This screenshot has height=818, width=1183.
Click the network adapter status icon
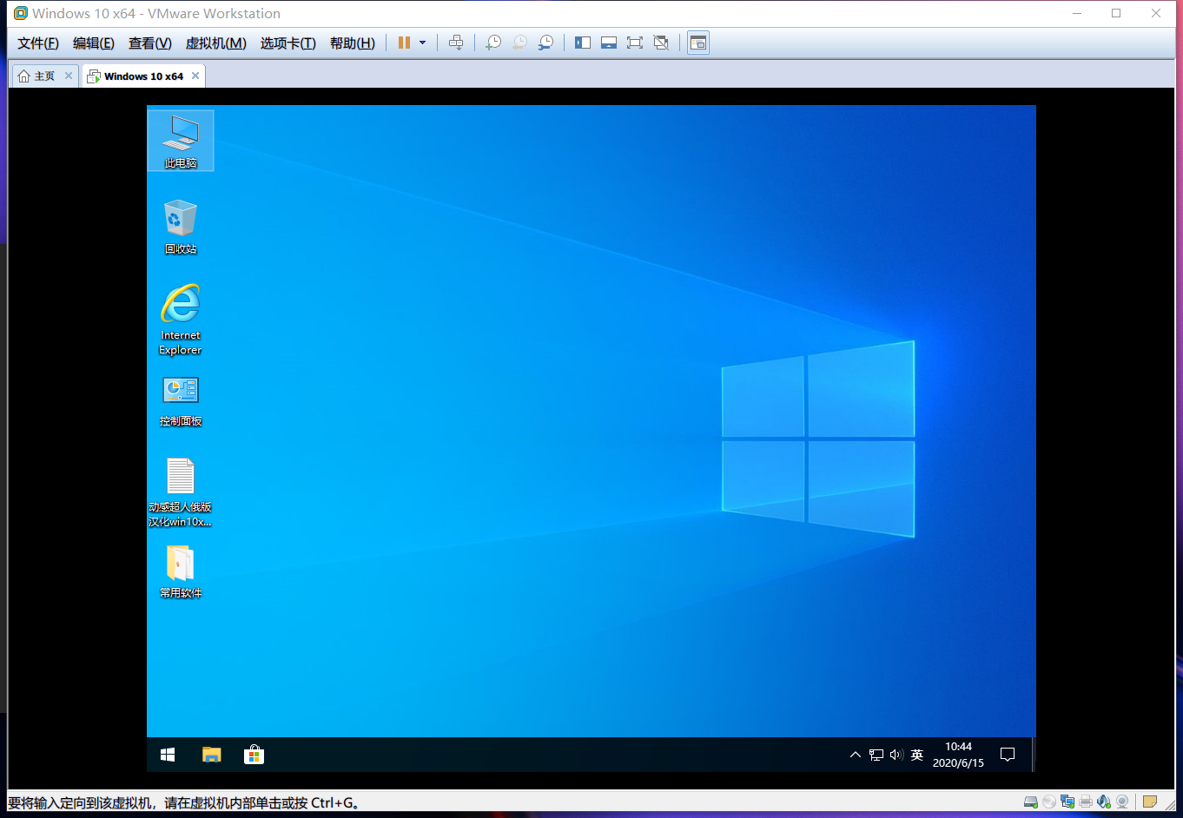(x=1067, y=802)
